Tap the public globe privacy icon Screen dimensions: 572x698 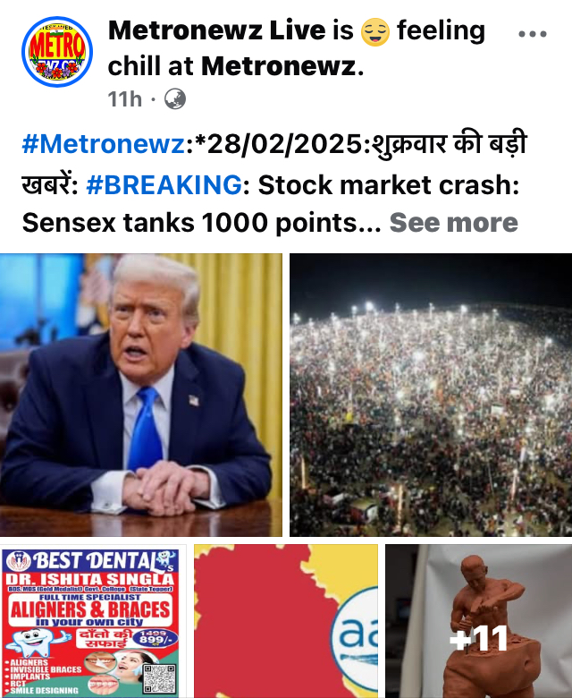[x=175, y=98]
